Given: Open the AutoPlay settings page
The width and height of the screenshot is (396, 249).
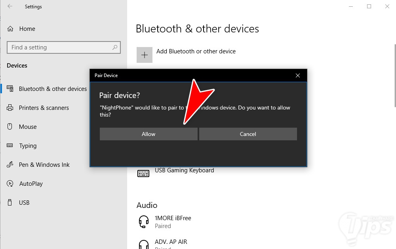Looking at the screenshot, I should 31,184.
